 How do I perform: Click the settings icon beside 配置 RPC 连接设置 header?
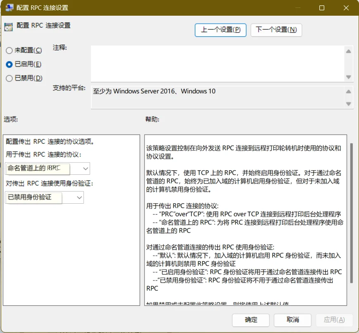tap(8, 26)
